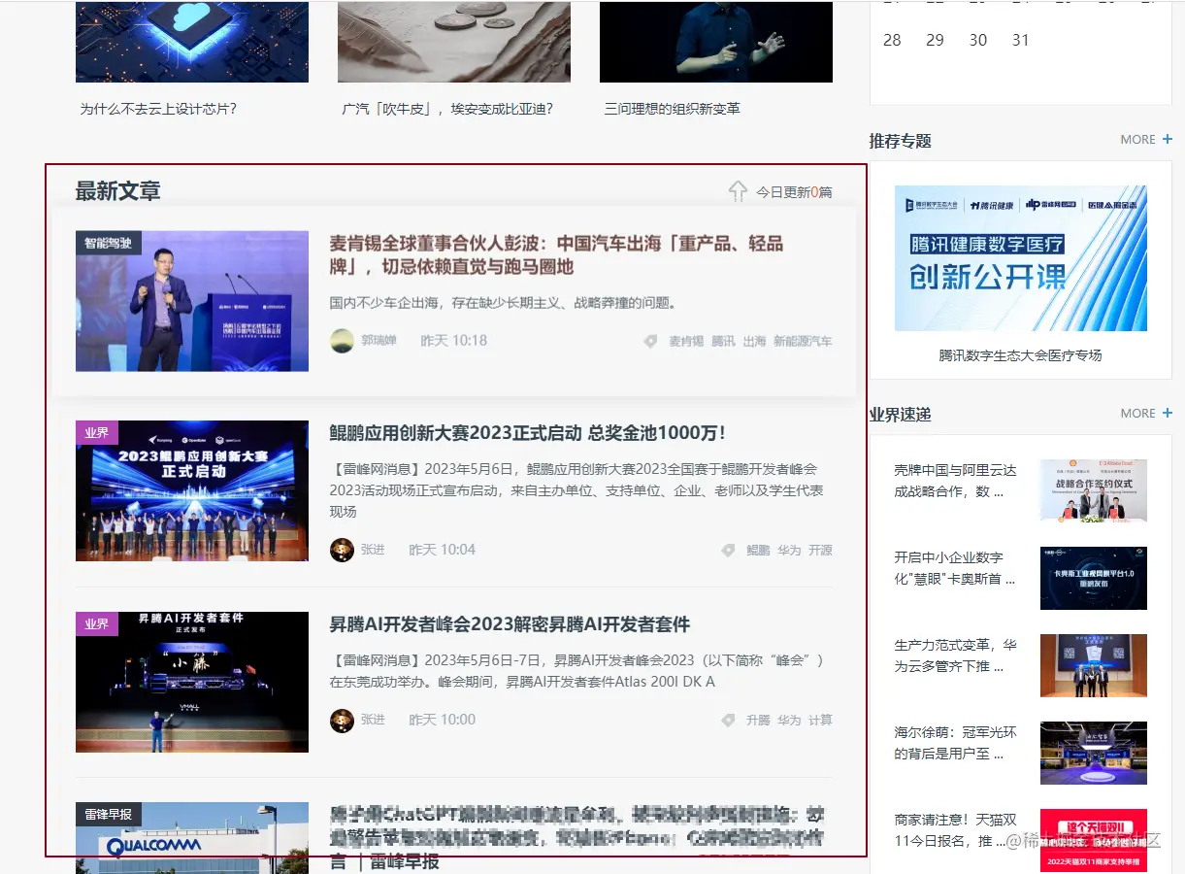Click author name 郭瑞婵

coord(379,341)
